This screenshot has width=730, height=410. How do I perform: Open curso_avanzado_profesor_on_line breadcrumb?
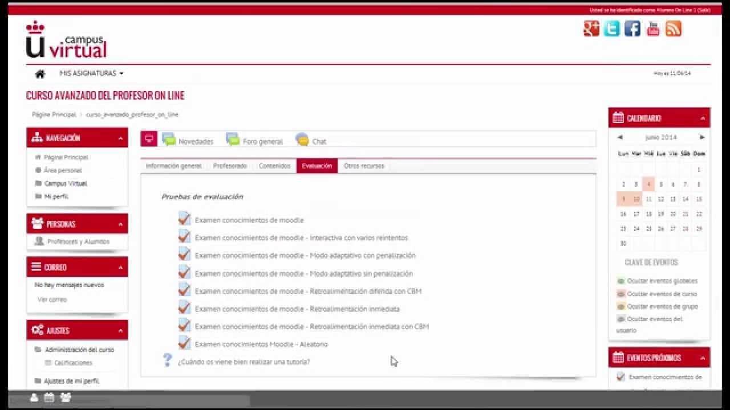132,114
